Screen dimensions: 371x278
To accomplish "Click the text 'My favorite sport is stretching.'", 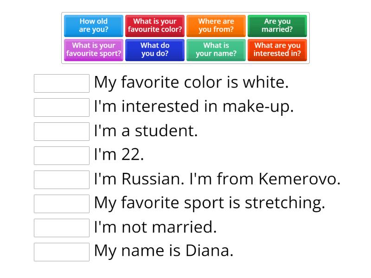I will 209,203.
